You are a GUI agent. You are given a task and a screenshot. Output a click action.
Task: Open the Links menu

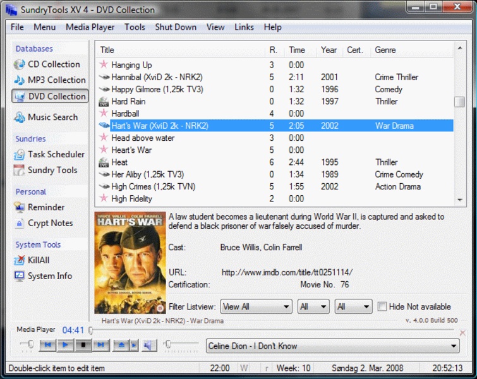pyautogui.click(x=244, y=27)
